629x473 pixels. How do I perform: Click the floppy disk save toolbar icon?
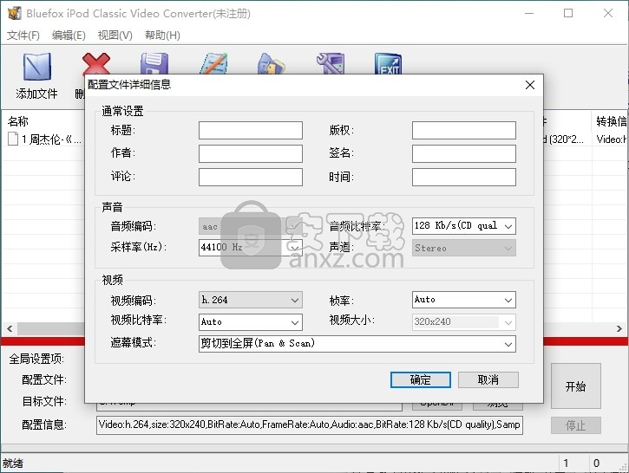pyautogui.click(x=154, y=64)
